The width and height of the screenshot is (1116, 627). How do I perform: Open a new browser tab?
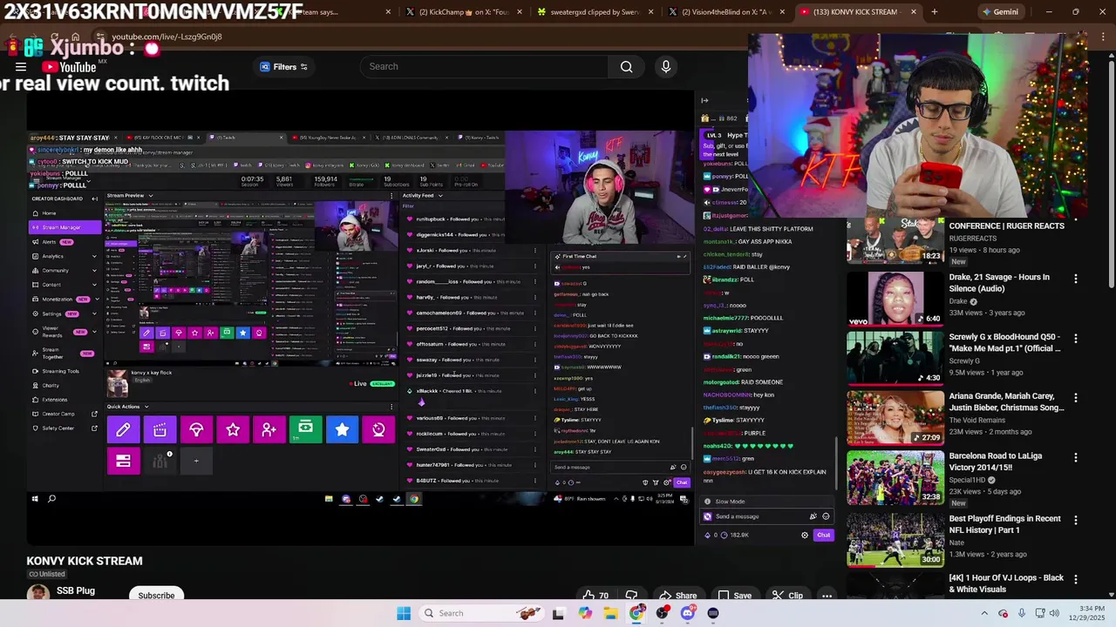[934, 12]
